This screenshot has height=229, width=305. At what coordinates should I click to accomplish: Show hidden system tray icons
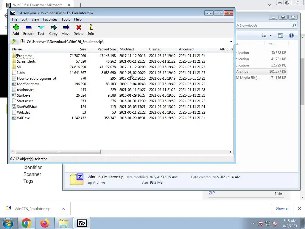253,223
